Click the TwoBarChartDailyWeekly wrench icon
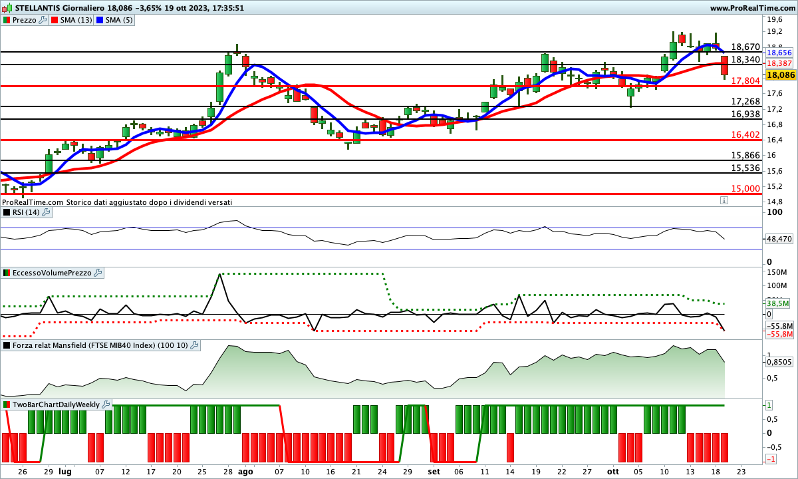 click(x=106, y=404)
